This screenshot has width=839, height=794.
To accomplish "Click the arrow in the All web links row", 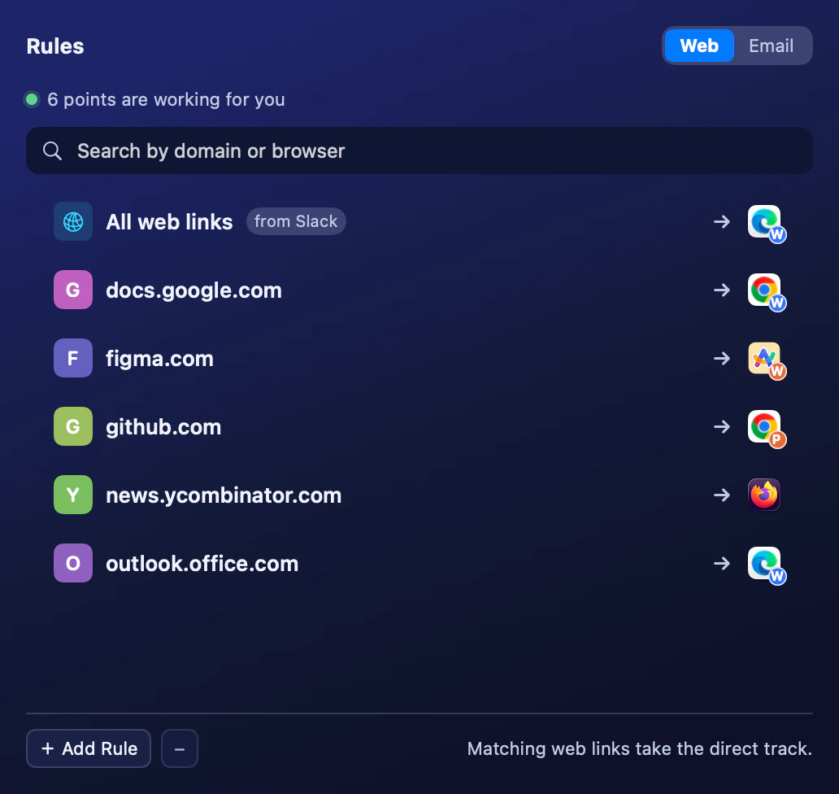I will coord(722,221).
